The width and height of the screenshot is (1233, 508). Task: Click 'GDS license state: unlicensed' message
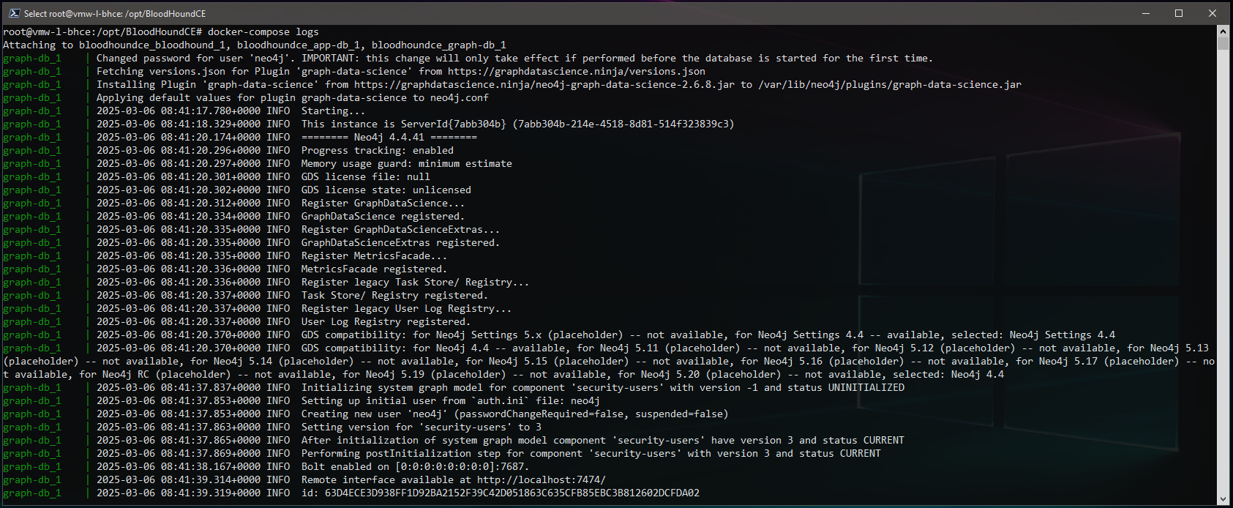[x=386, y=190]
